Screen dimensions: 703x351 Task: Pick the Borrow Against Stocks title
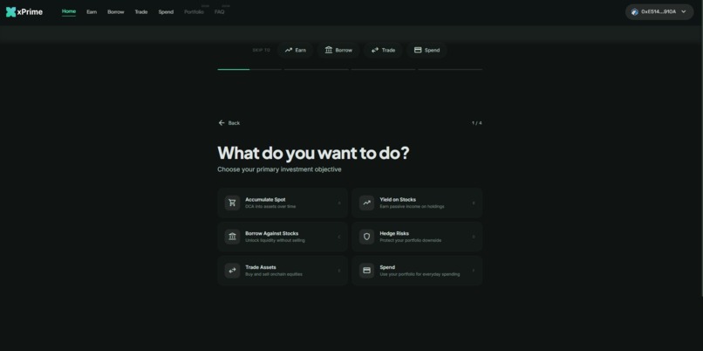(x=272, y=233)
